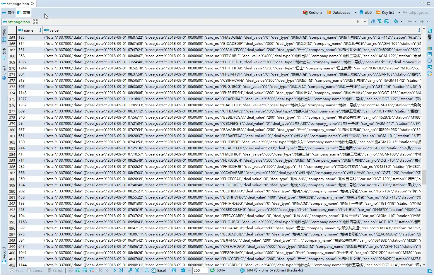This screenshot has height=275, width=434.
Task: Click the vertical scrollbar thumb of the grid
Action: pos(424,177)
